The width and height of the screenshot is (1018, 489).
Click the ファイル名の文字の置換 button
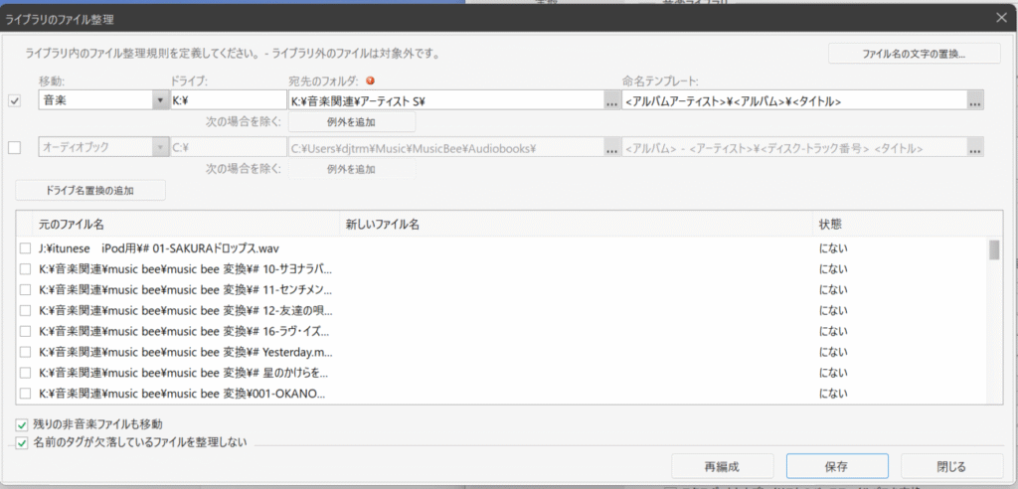[x=914, y=53]
